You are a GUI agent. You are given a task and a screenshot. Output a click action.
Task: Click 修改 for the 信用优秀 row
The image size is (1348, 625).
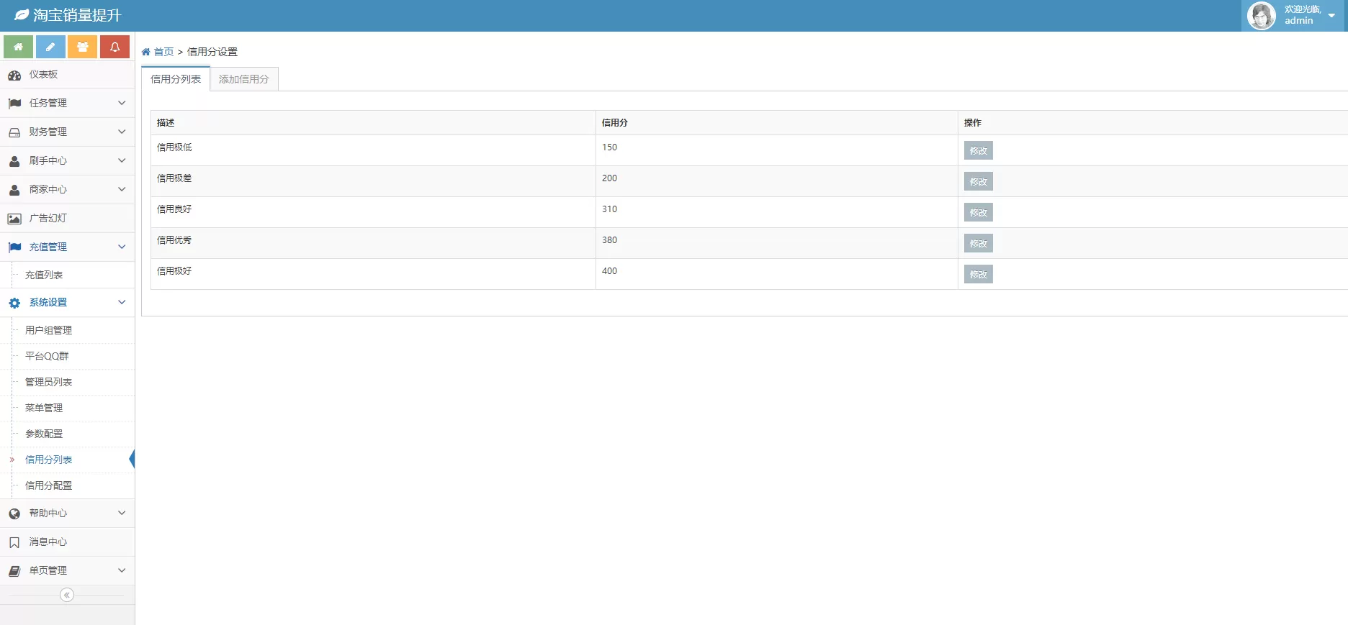tap(978, 244)
